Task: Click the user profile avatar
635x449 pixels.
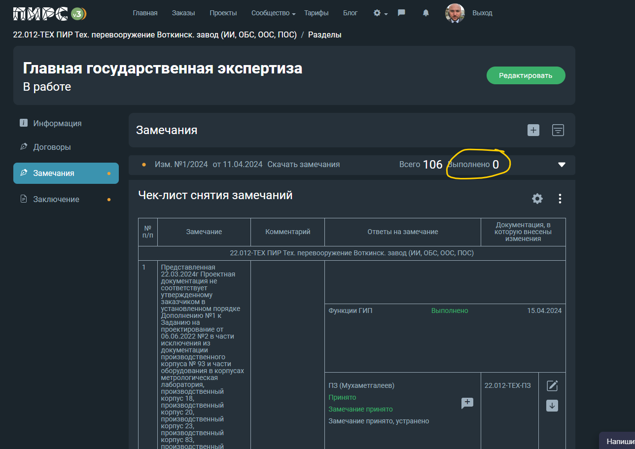Action: click(455, 13)
